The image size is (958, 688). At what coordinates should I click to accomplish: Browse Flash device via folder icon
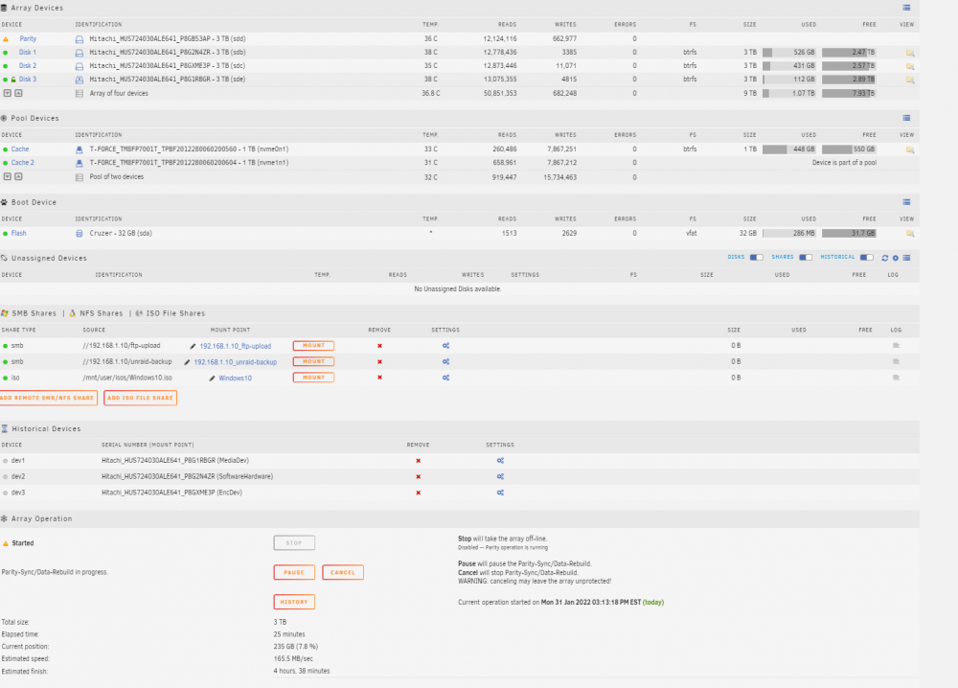tap(910, 234)
